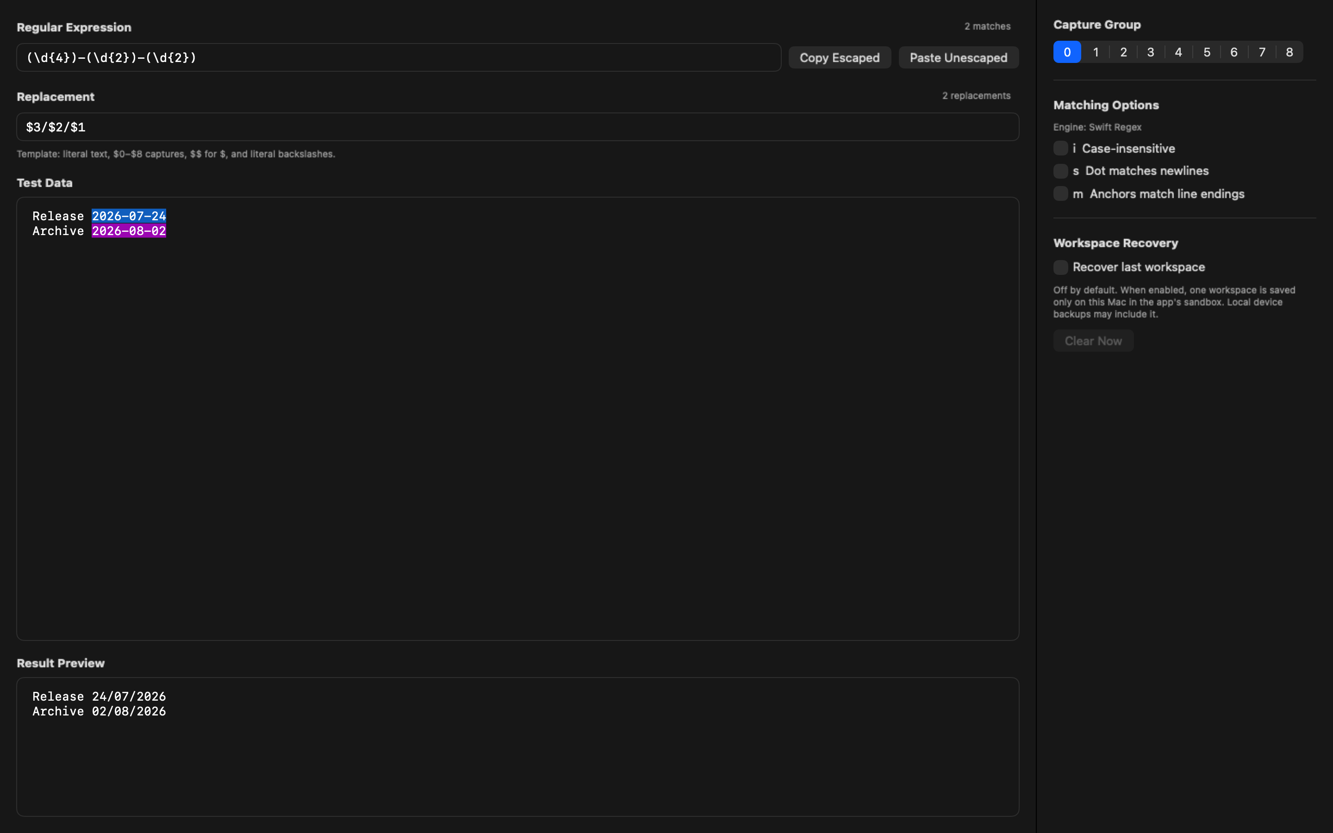Choose capture group 3 segment
The height and width of the screenshot is (833, 1333).
(1151, 52)
